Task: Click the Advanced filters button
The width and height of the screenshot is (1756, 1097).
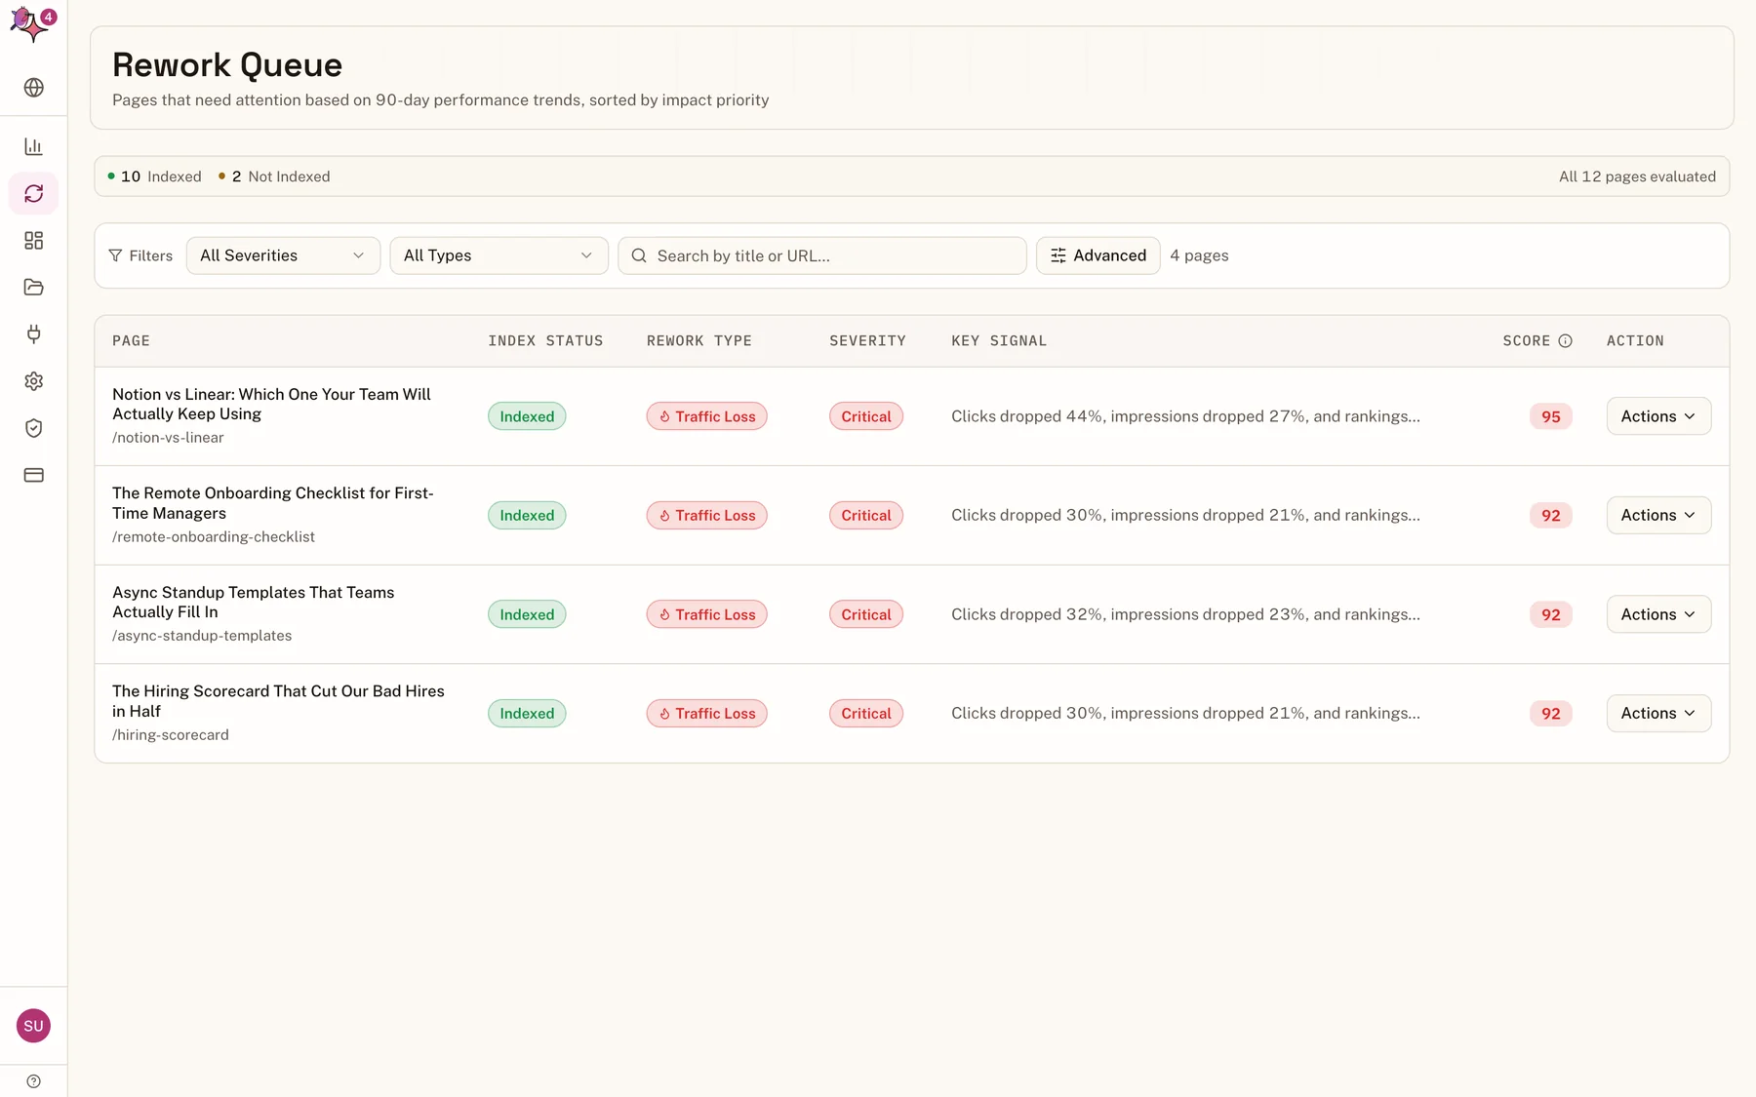Action: 1097,255
